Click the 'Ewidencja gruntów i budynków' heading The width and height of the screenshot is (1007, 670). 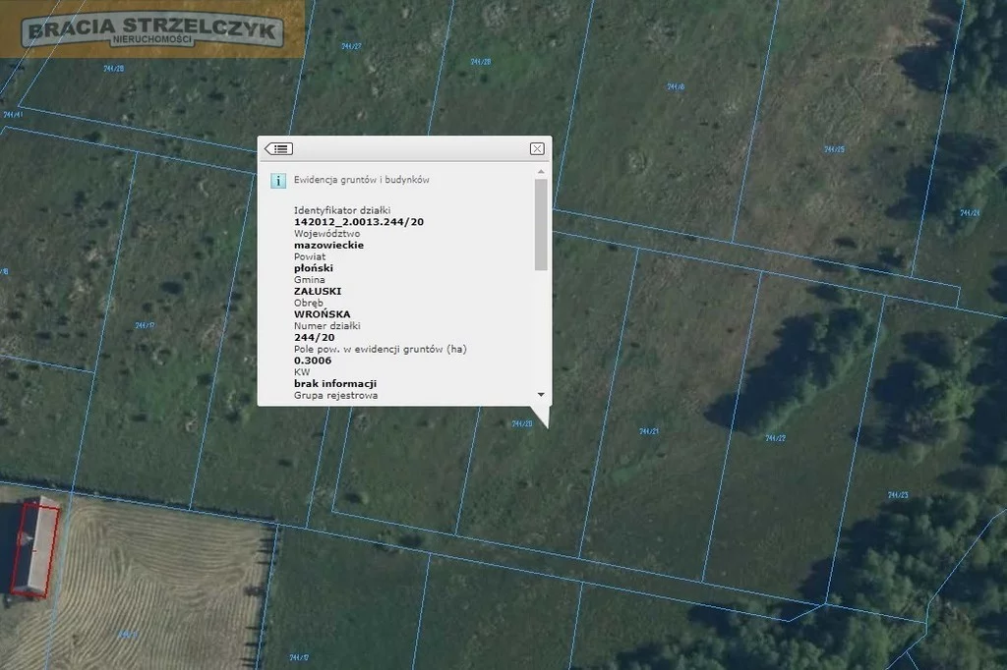click(361, 180)
